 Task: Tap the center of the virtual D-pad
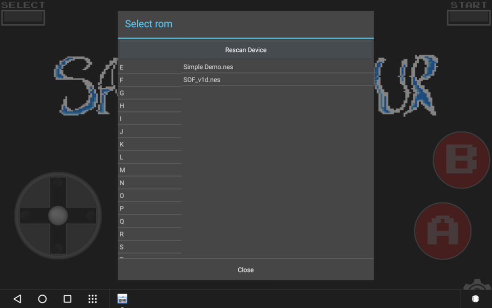click(58, 216)
